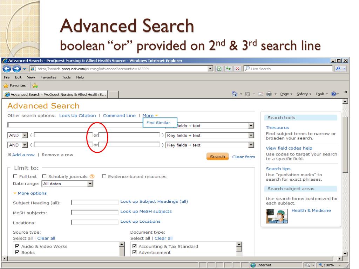
Task: Open the Safety command bar menu
Action: coord(304,94)
